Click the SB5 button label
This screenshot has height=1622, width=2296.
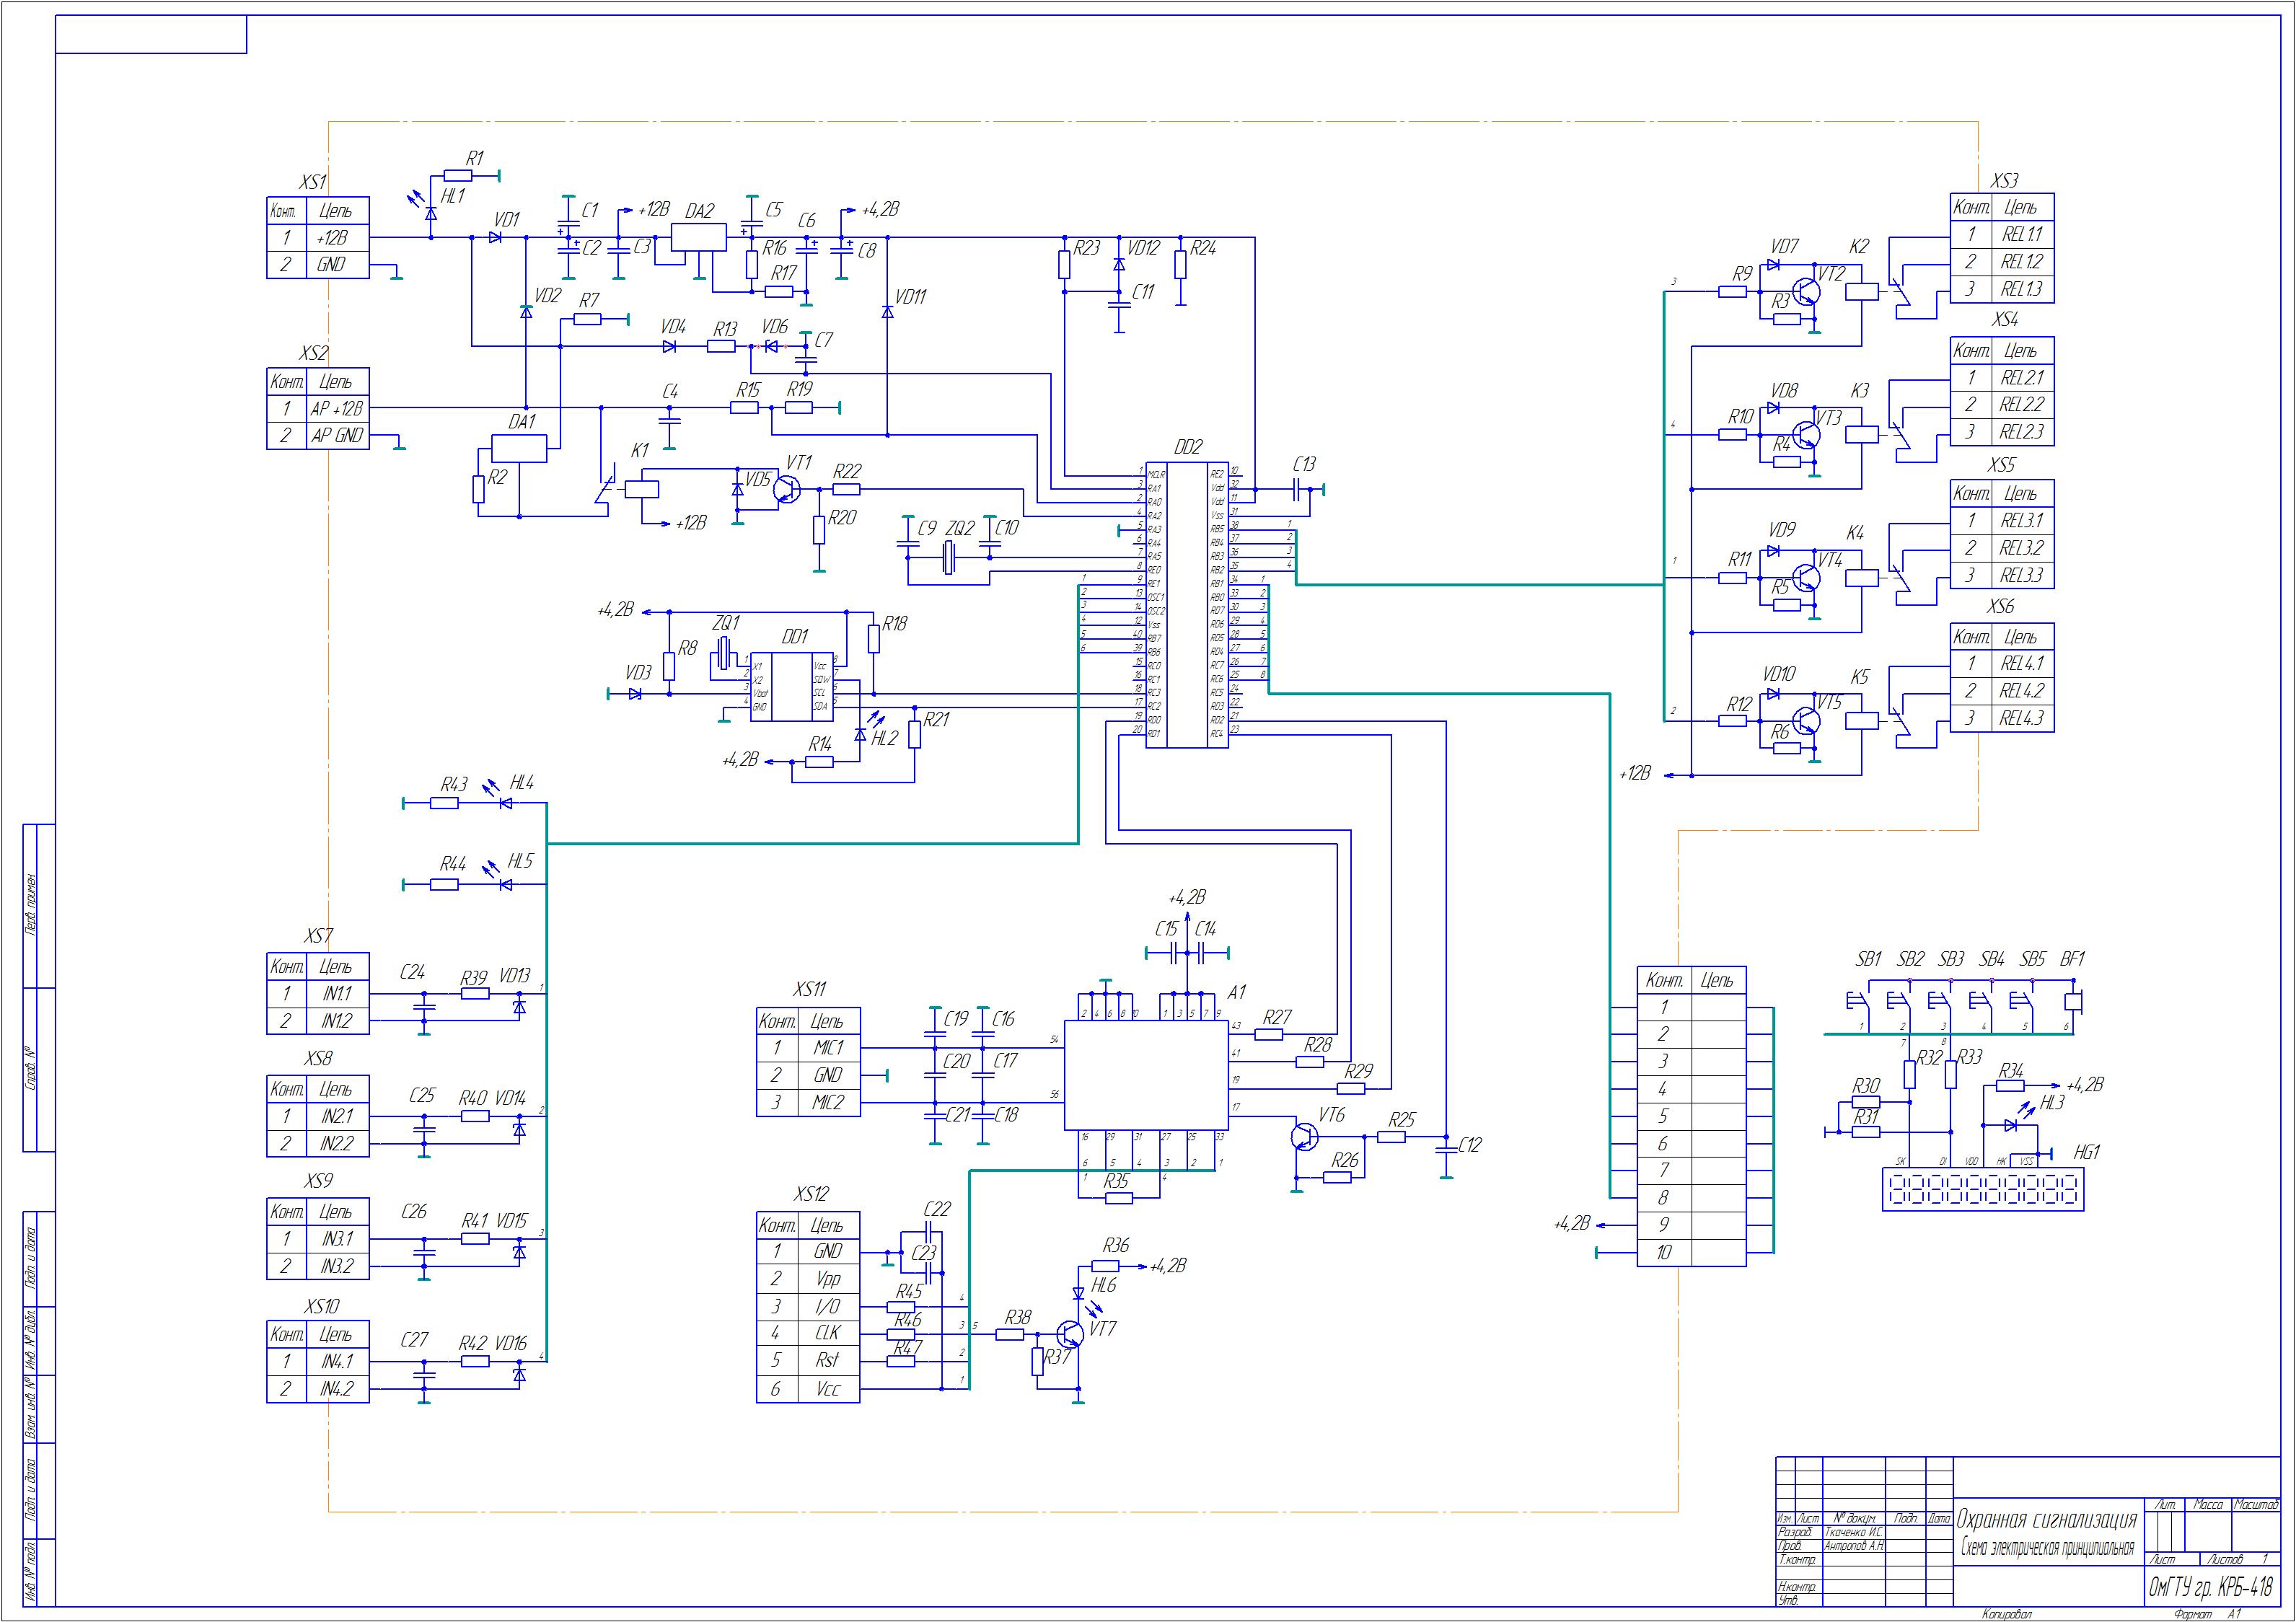coord(2033,959)
